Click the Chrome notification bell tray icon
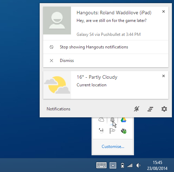174x172 pixels. tap(112, 120)
